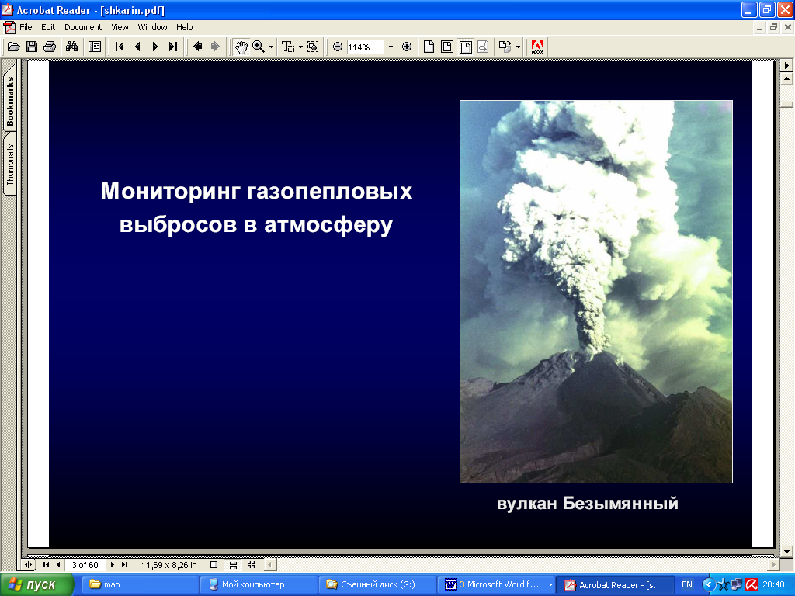The height and width of the screenshot is (596, 795).
Task: Click the Reflow toolbar icon
Action: pos(483,47)
